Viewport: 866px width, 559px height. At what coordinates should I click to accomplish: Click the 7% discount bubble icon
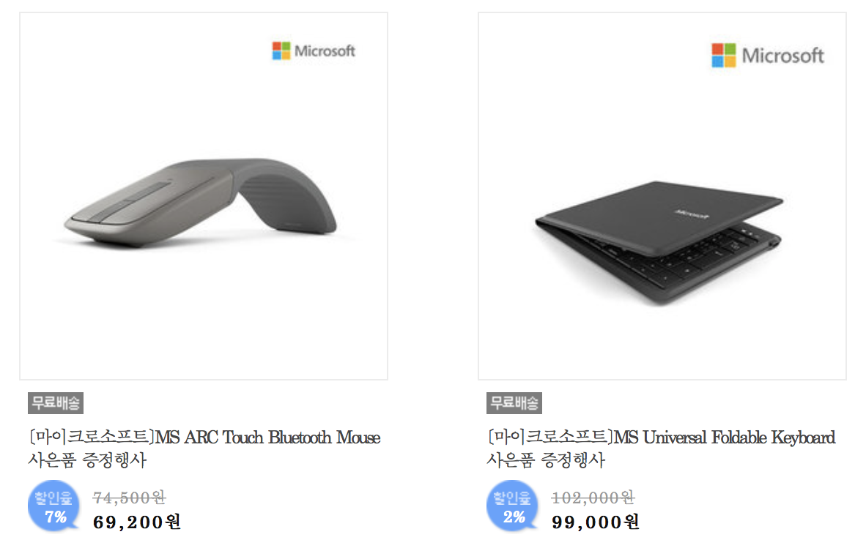(x=54, y=506)
